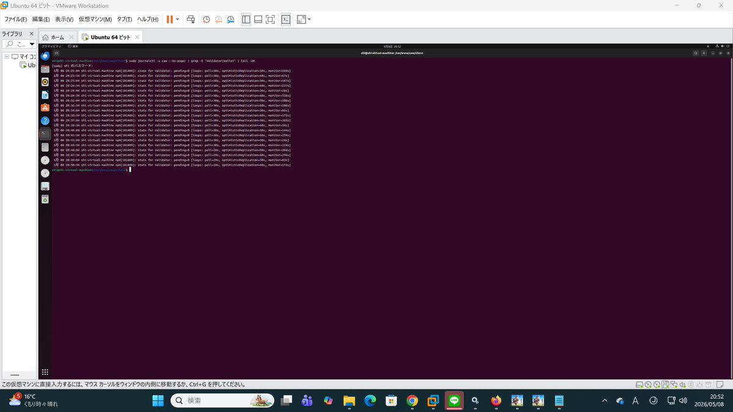Image resolution: width=733 pixels, height=412 pixels.
Task: Close the ホーム tab
Action: [x=71, y=37]
